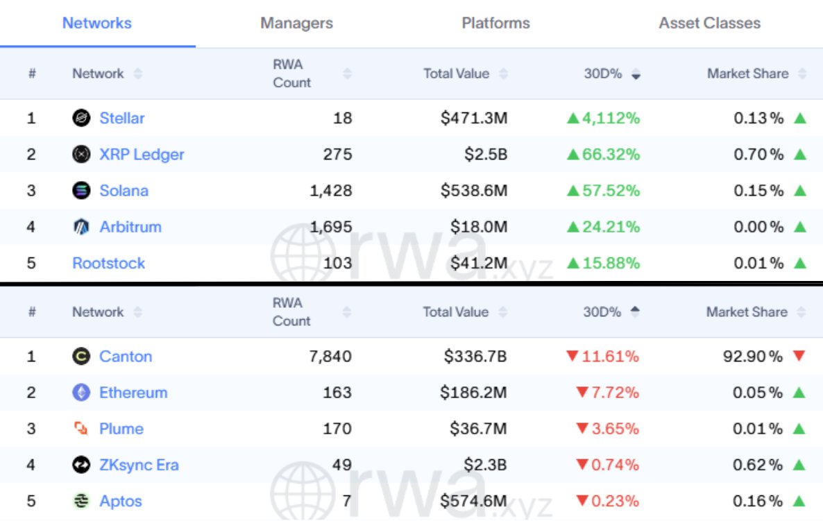Screen dimensions: 823x521
Task: Click Canton's red market share down arrow
Action: click(x=799, y=357)
